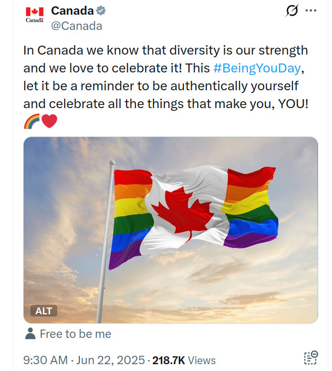Show image description with ALT badge
Image resolution: width=332 pixels, height=371 pixels.
(x=44, y=311)
